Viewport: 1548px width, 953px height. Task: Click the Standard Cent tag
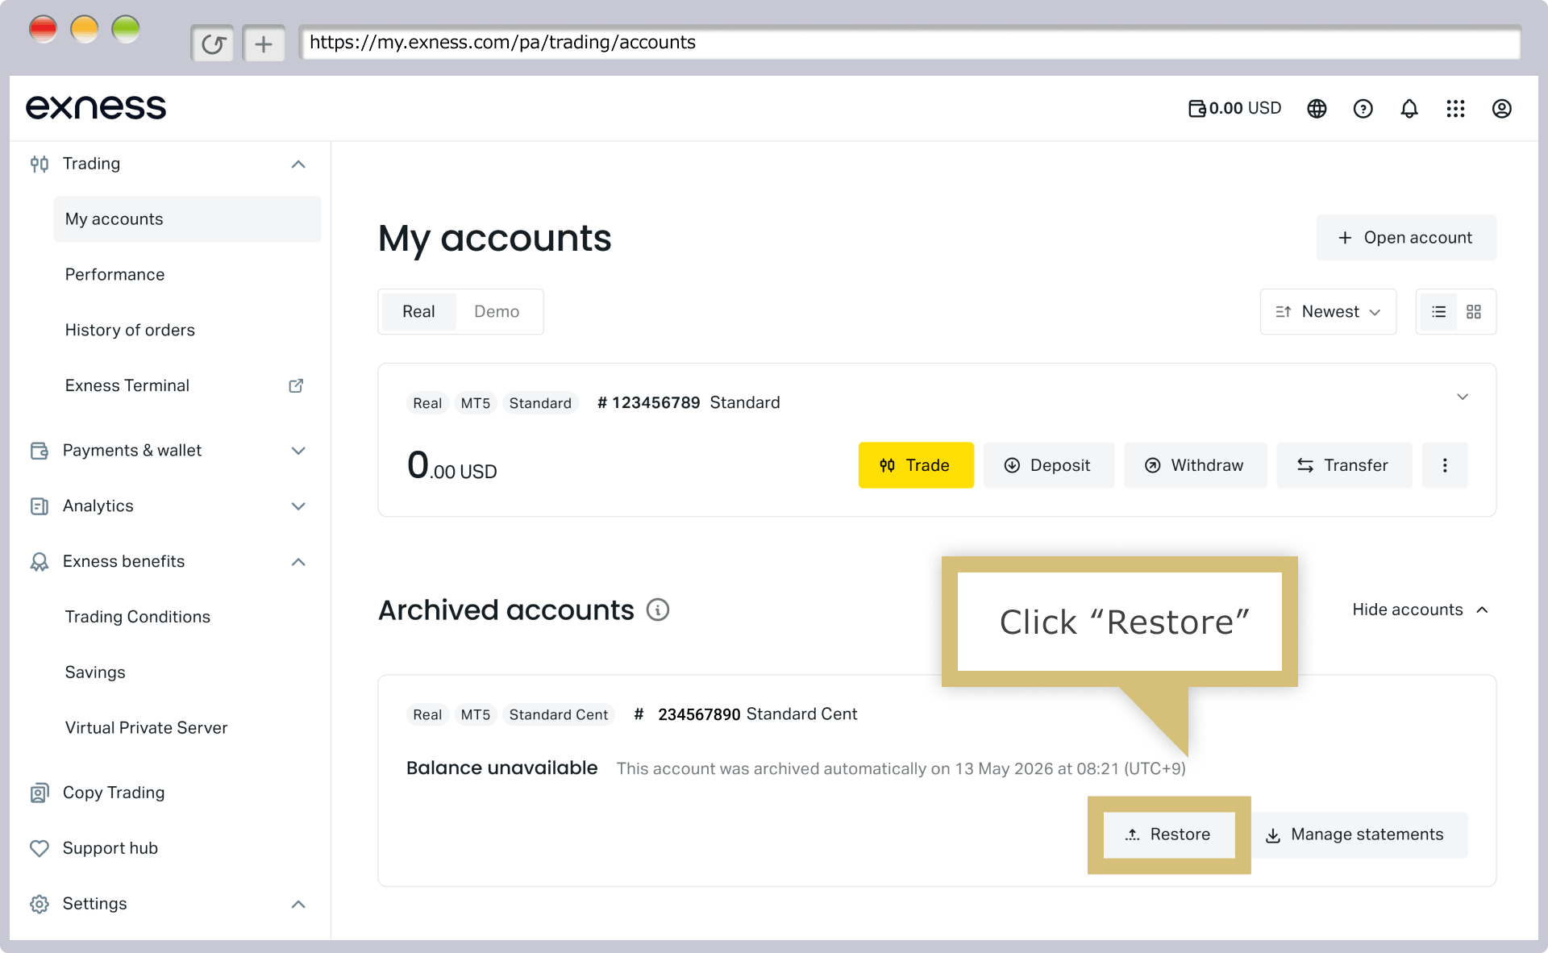pos(559,715)
